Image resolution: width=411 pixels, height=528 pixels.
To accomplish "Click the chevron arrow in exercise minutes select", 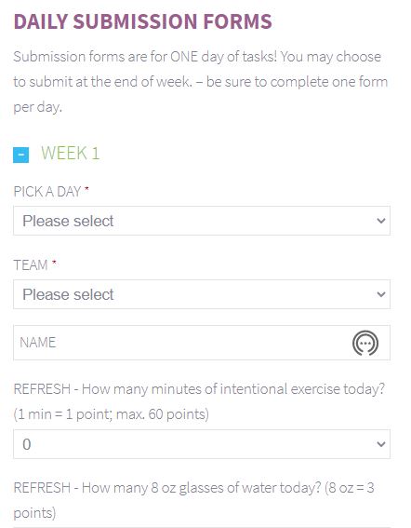I will click(x=380, y=444).
